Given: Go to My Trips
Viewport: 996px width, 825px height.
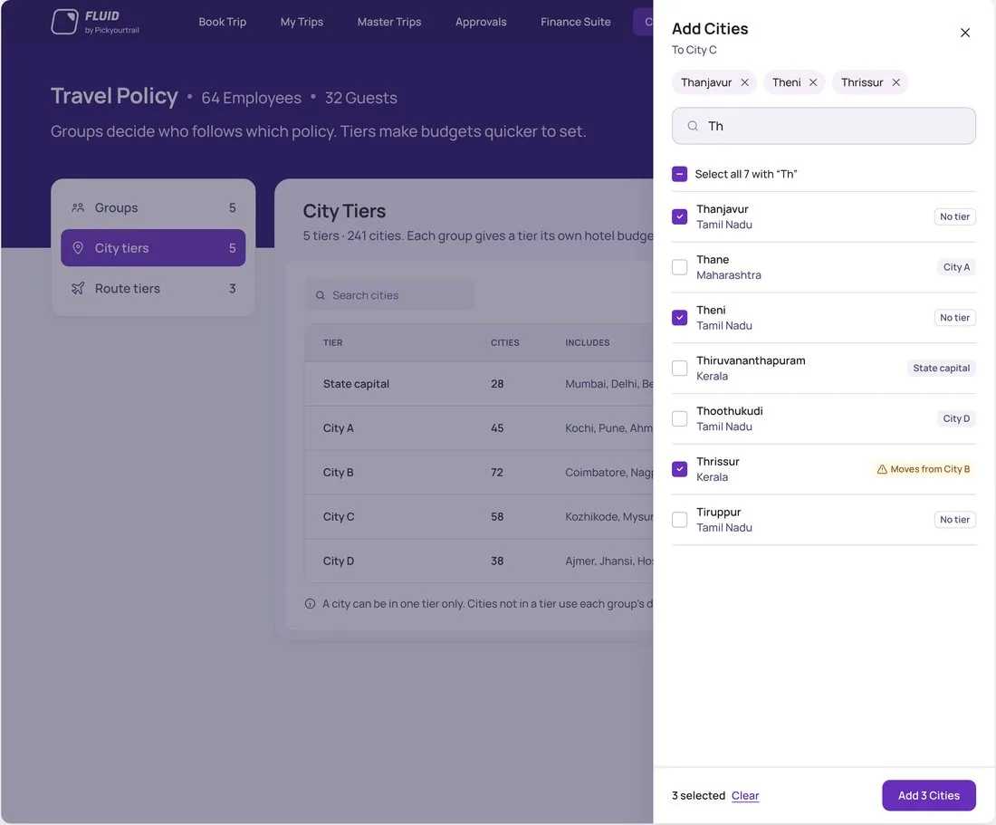Looking at the screenshot, I should pyautogui.click(x=302, y=22).
